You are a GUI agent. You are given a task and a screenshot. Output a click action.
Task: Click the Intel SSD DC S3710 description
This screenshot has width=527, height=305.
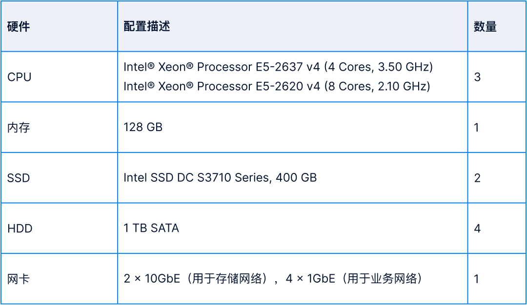tap(220, 178)
